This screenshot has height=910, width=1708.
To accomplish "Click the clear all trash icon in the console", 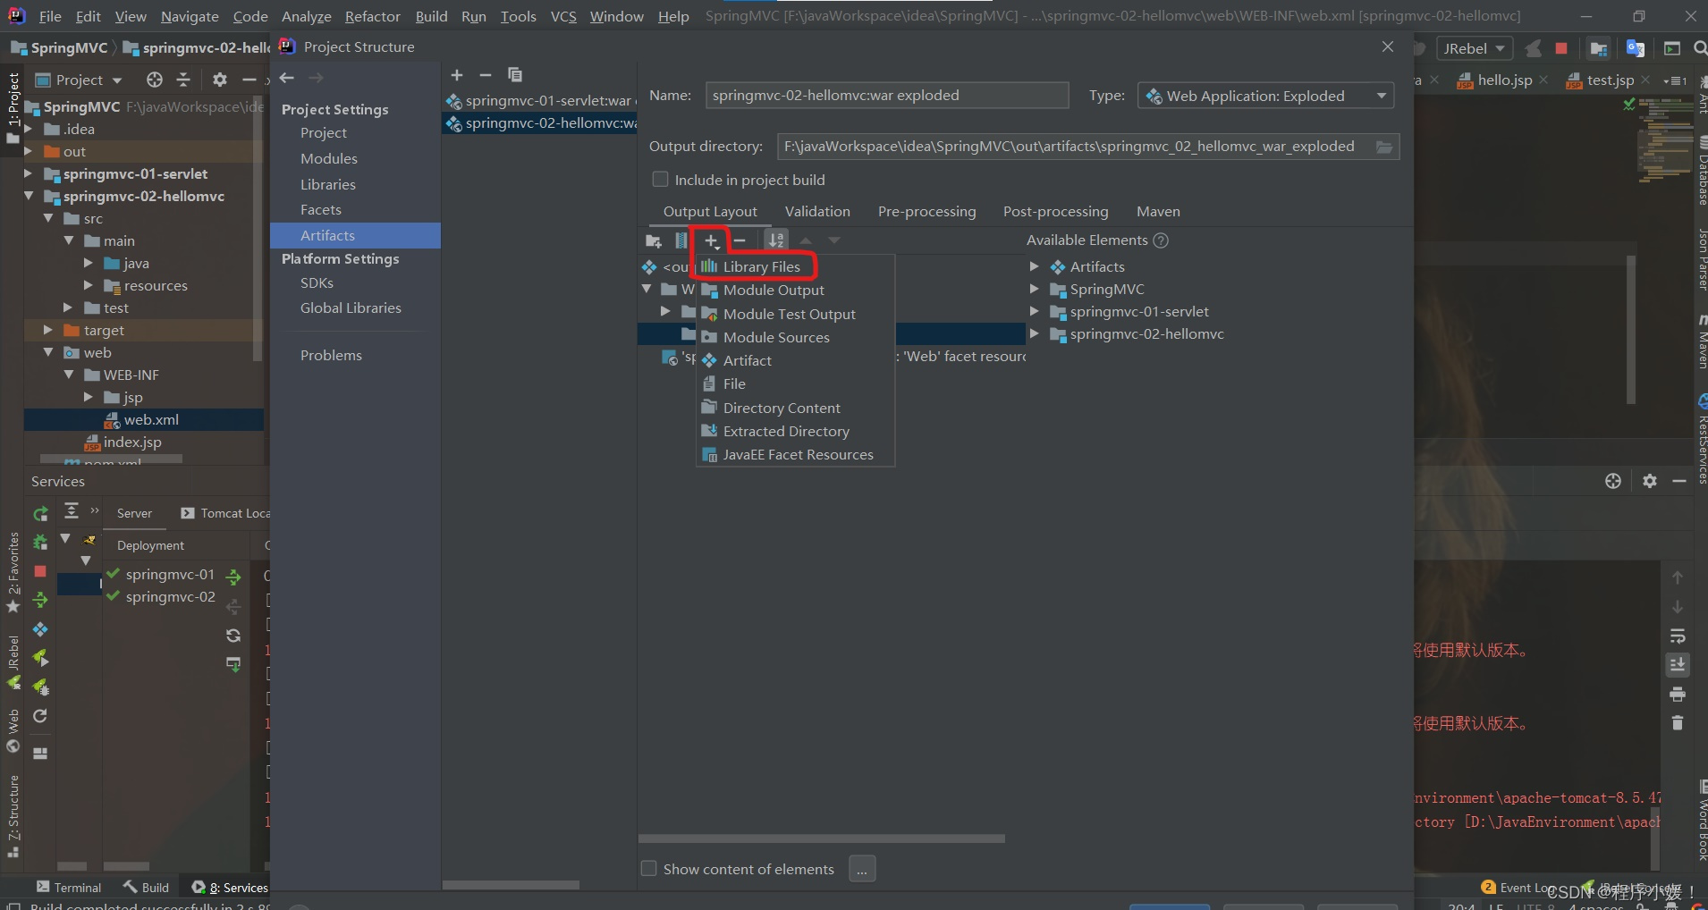I will coord(1678,722).
